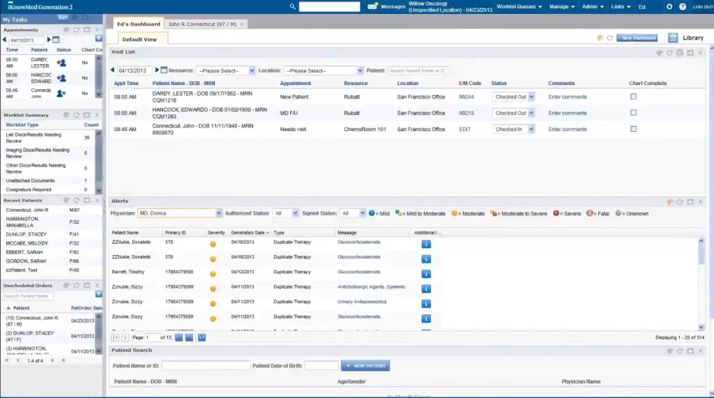Click the status icon for DARBY, LESTER appointment

(61, 63)
